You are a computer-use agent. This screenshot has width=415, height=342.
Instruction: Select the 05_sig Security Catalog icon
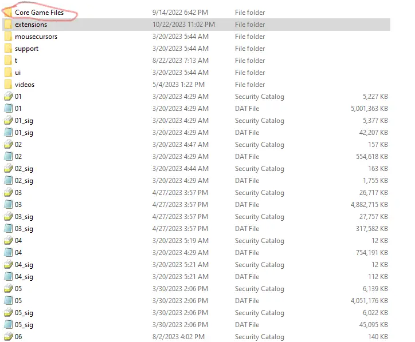(x=8, y=313)
